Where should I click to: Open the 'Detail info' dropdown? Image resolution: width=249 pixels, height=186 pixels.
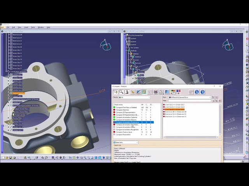tap(125, 142)
